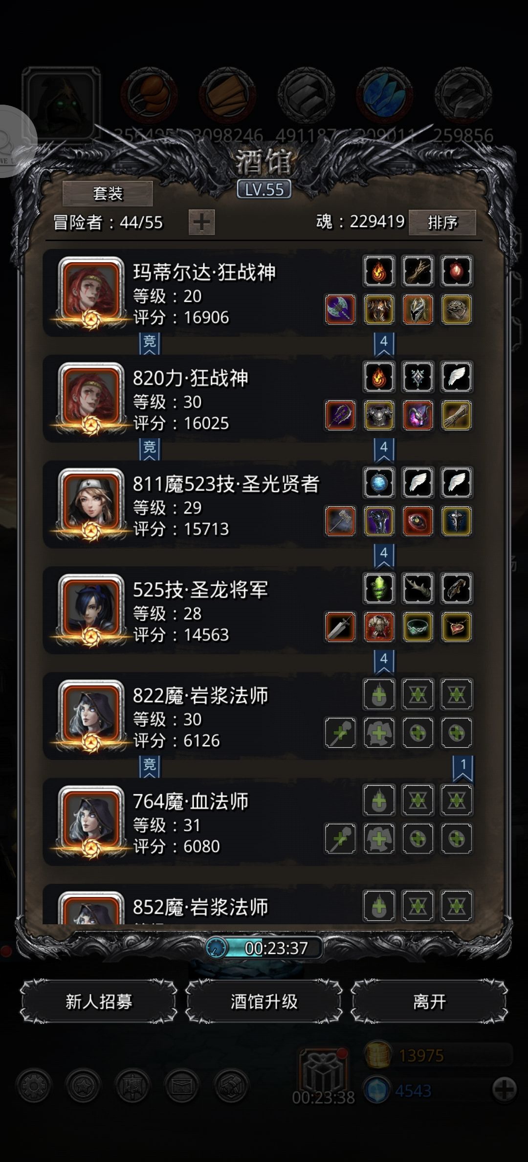Open the heart necklace slot of 圣龙将军
The height and width of the screenshot is (1162, 528).
[457, 627]
